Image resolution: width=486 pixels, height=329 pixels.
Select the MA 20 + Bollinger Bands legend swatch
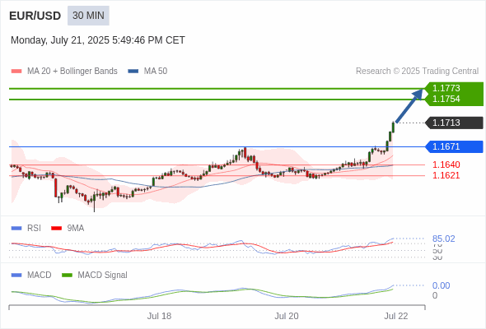coord(16,72)
